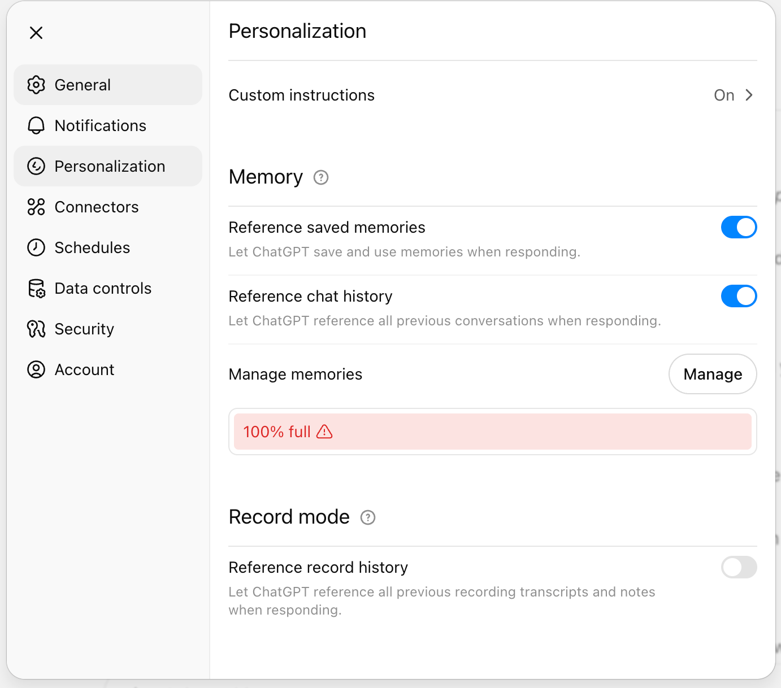Turn off Reference chat history toggle
Image resolution: width=781 pixels, height=688 pixels.
point(739,296)
